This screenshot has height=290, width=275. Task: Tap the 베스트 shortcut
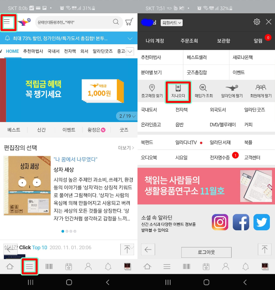tap(14, 130)
